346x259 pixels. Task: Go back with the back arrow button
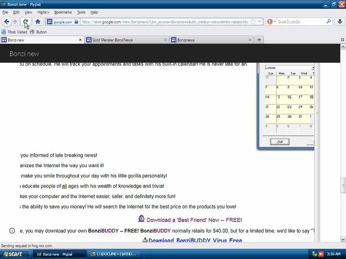7,22
